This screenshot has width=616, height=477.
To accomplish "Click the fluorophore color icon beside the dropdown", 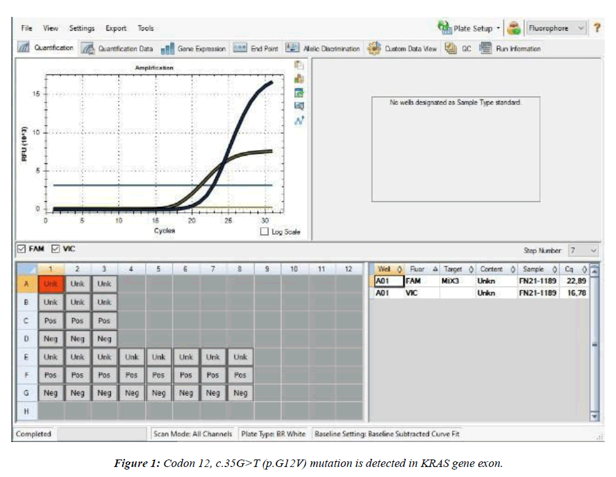I will (513, 28).
